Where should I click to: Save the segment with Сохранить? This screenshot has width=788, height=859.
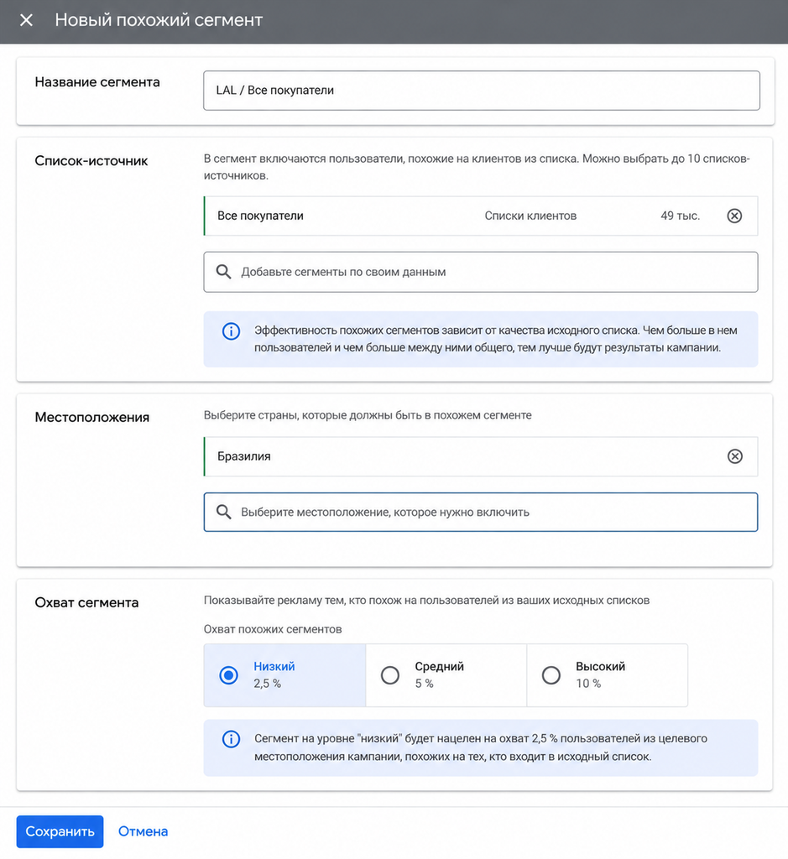coord(60,831)
